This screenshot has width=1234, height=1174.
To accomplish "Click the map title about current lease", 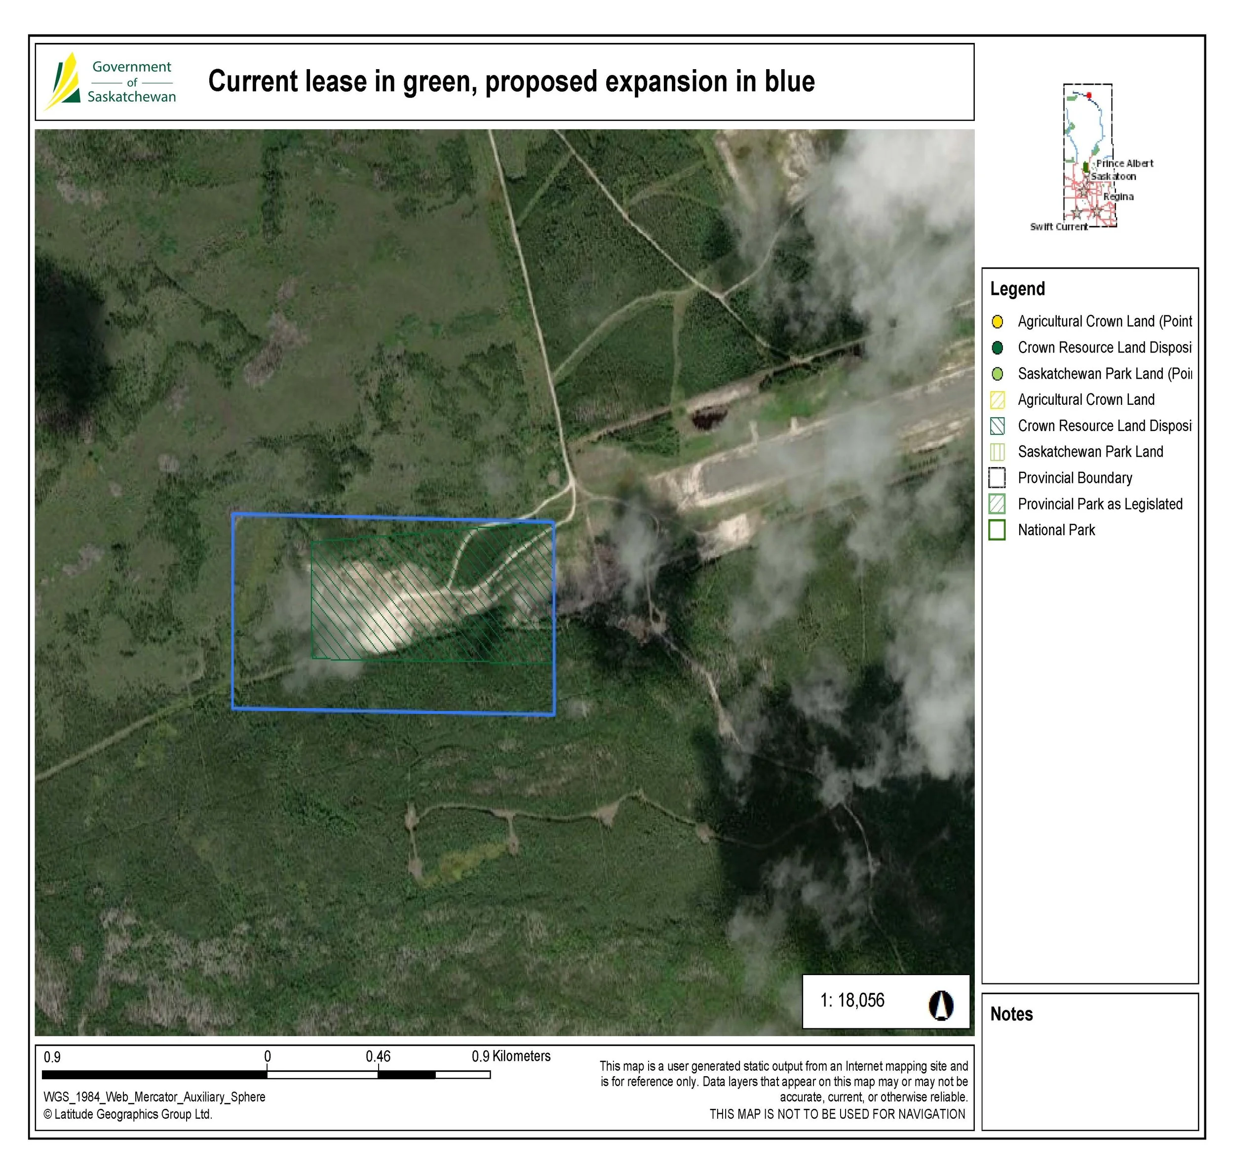I will point(511,82).
